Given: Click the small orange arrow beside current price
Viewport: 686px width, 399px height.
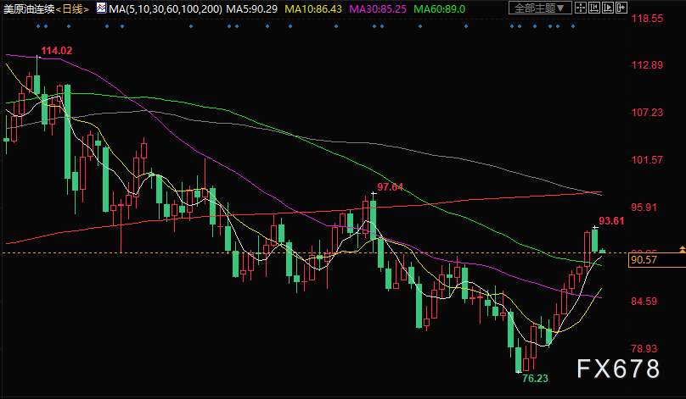Looking at the screenshot, I should [x=682, y=249].
